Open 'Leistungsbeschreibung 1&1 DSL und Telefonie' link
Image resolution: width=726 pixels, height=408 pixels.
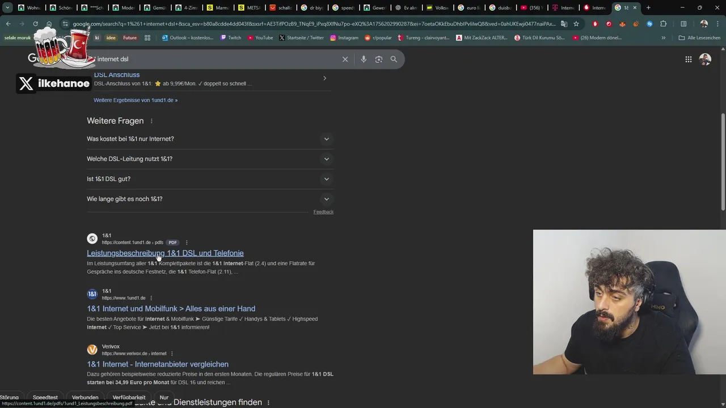click(165, 253)
